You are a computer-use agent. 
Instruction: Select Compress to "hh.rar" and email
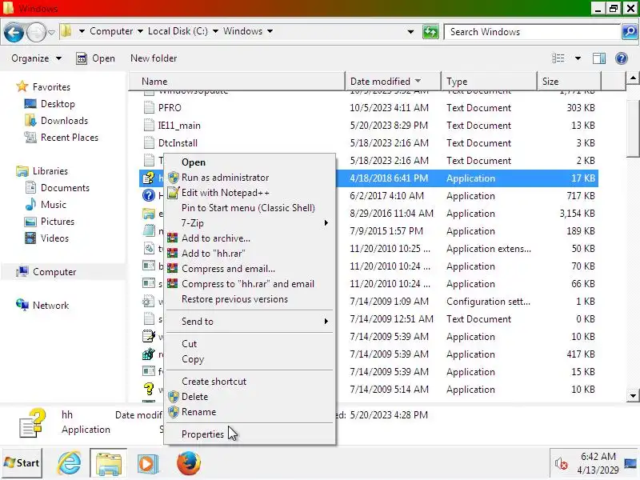(x=250, y=284)
